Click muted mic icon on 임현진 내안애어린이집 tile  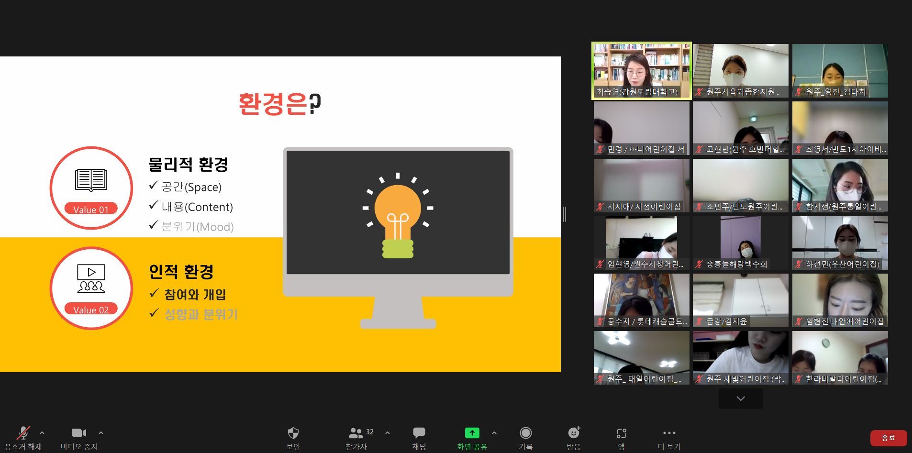799,321
